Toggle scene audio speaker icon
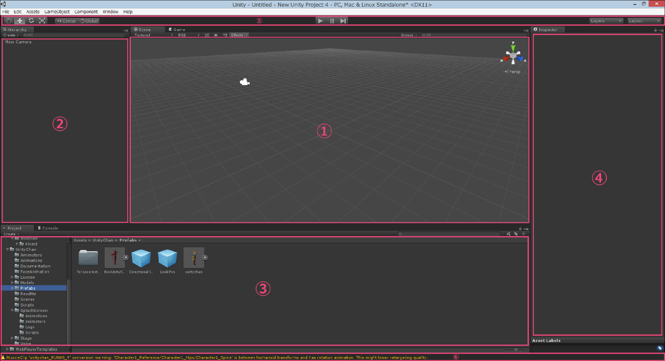This screenshot has width=665, height=361. [x=225, y=35]
